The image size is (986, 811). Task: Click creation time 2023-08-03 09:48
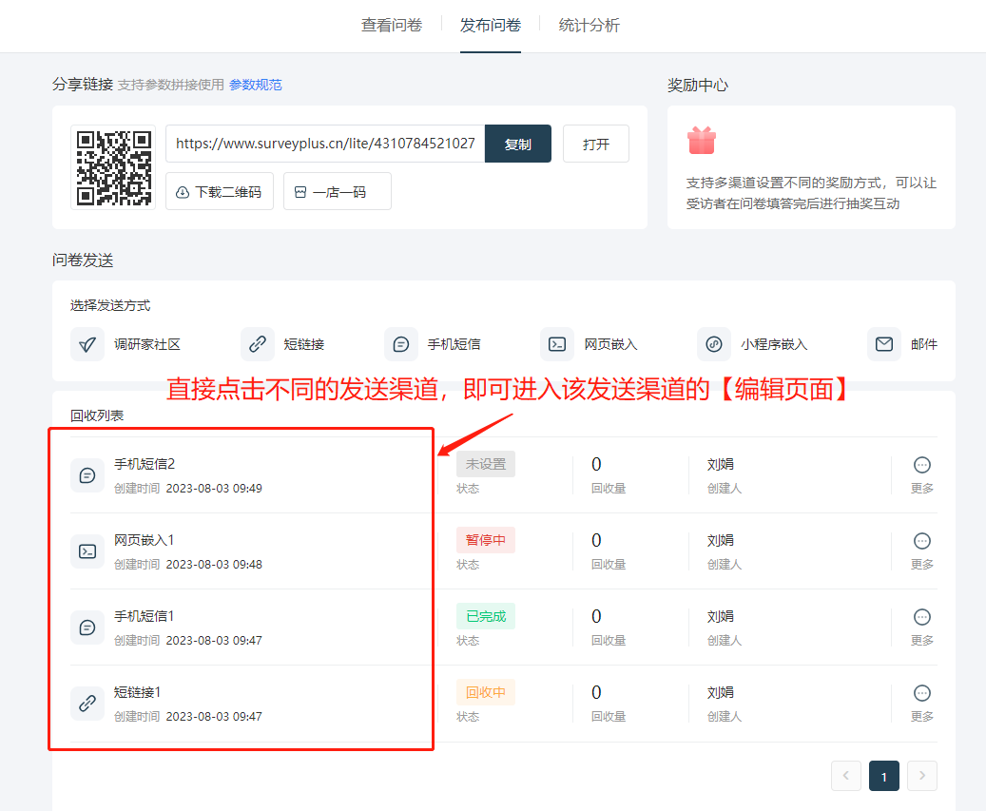(214, 565)
